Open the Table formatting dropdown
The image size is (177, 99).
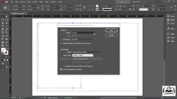click(x=87, y=52)
